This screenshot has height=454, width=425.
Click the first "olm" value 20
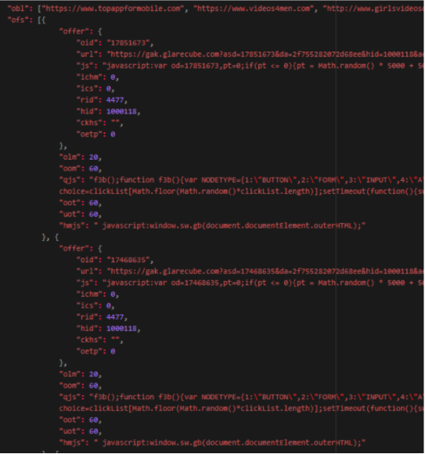(93, 157)
